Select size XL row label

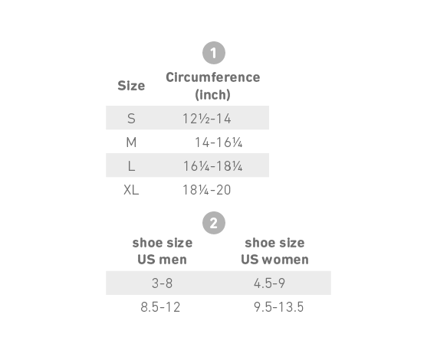131,190
